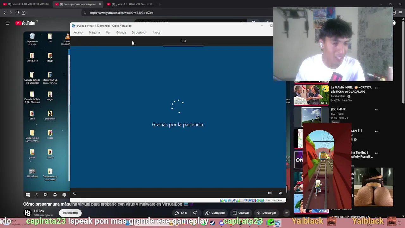
Task: Open YouTube hamburger guide menu
Action: pos(8,23)
